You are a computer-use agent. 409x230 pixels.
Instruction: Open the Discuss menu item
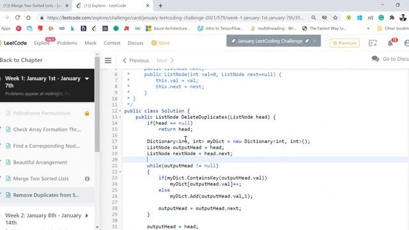point(135,43)
